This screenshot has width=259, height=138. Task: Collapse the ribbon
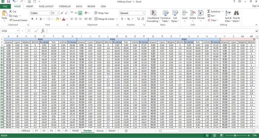click(256, 25)
